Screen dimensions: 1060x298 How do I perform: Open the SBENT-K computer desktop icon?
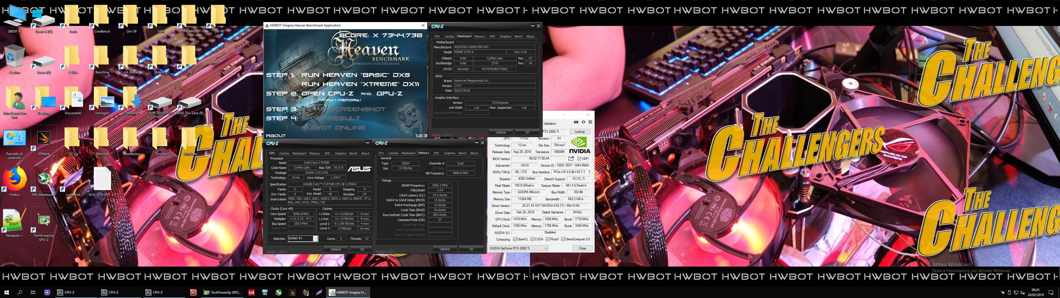tap(14, 19)
